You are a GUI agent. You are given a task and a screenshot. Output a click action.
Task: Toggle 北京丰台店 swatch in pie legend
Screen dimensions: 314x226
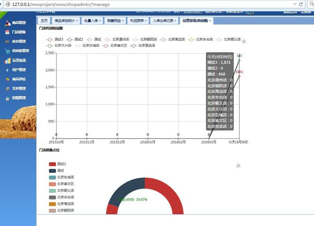click(52, 197)
